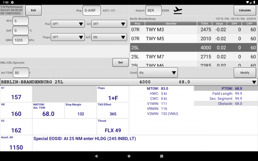
Task: Click the HWC: 5 kt line
Action: [x=158, y=94]
